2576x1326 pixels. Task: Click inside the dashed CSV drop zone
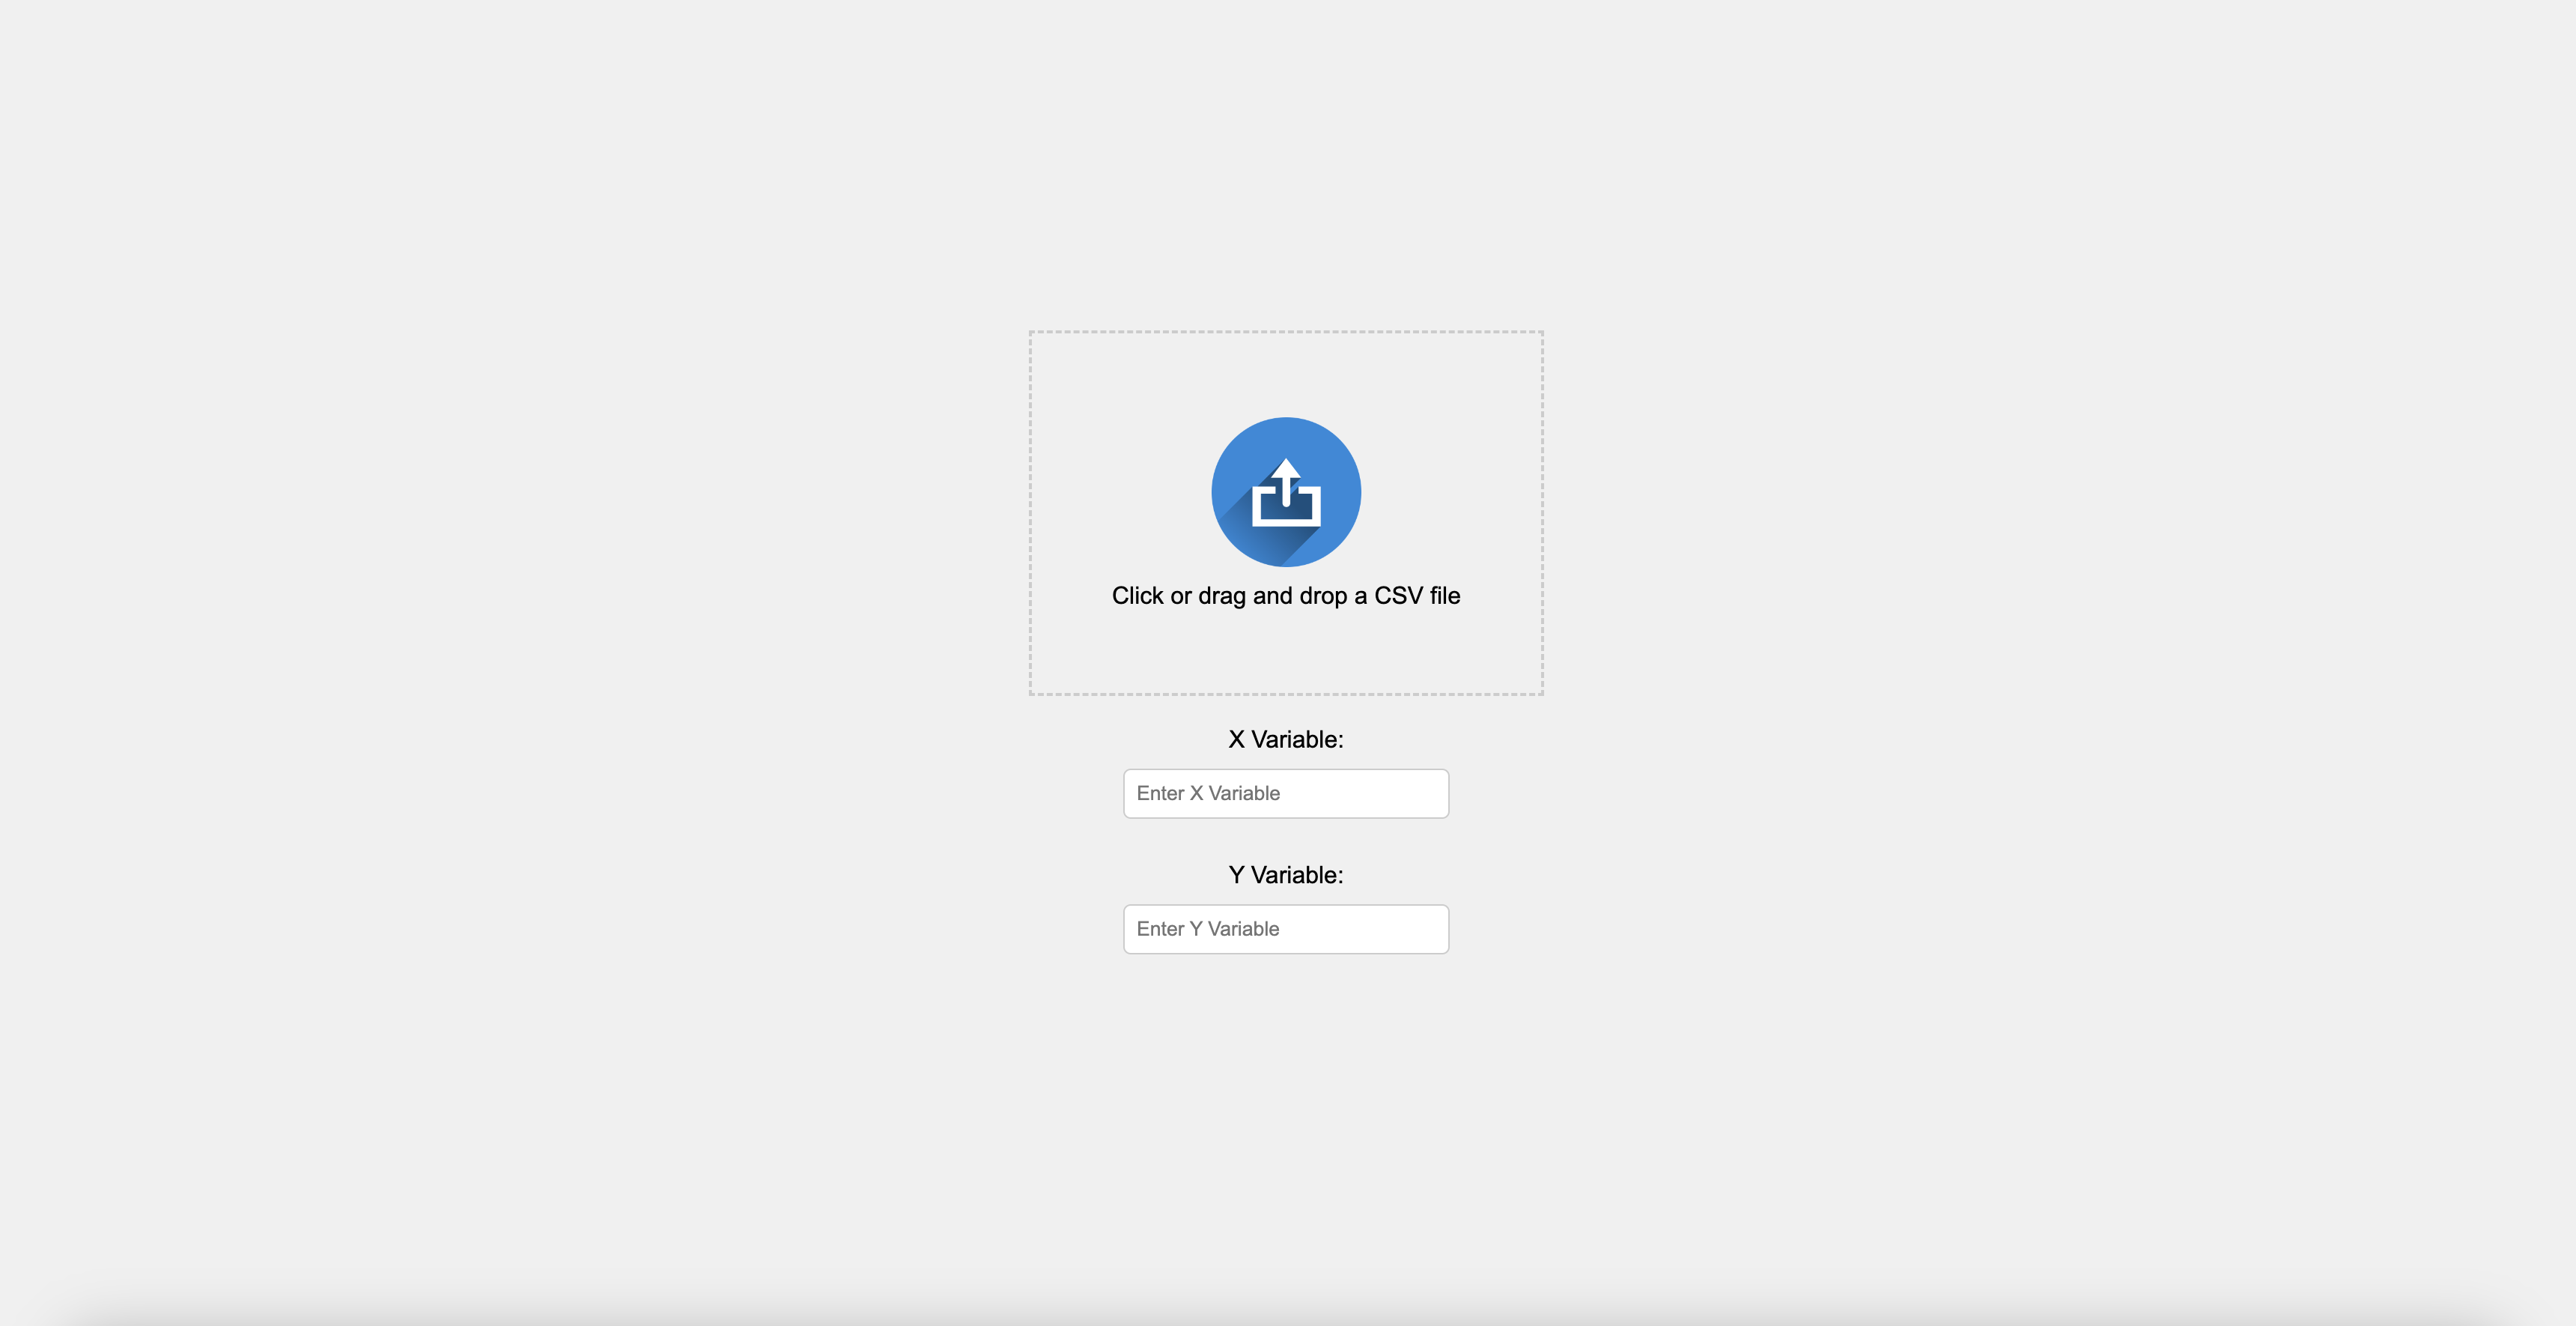1286,512
